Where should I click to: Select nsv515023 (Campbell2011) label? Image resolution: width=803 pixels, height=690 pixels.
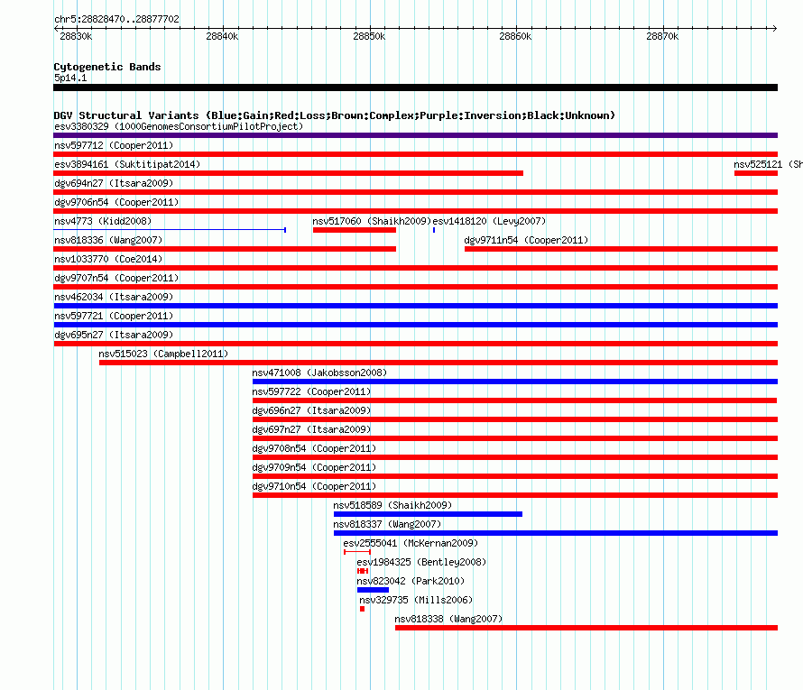(x=163, y=354)
